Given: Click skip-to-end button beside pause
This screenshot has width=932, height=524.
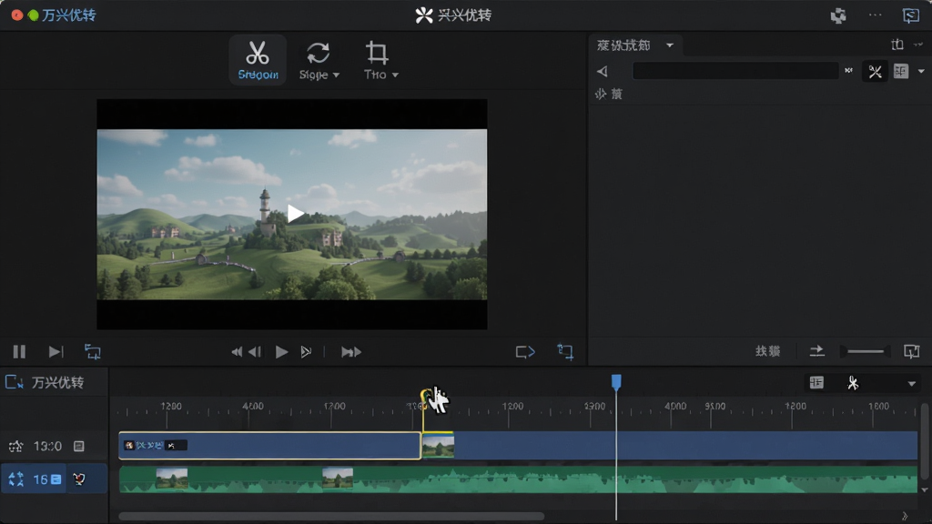Looking at the screenshot, I should pos(56,352).
